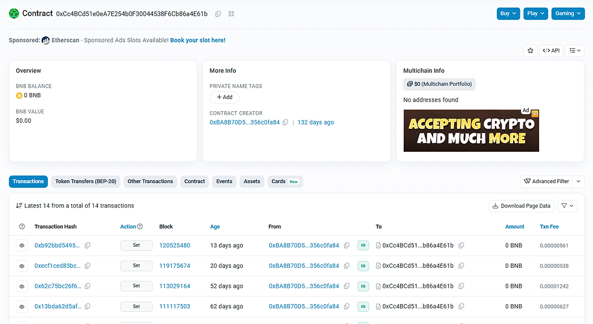Open transaction hash 0x62c75bc26f6...
Image resolution: width=593 pixels, height=324 pixels.
[58, 287]
